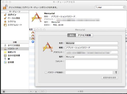Click the search magnifier icon
Viewport: 127px width, 94px height.
[x=97, y=7]
